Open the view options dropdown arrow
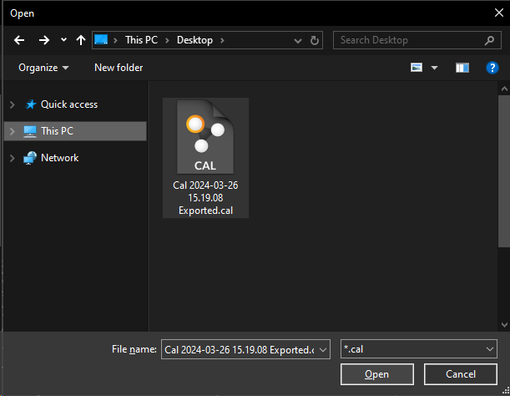Screen dimensions: 510x396 pyautogui.click(x=434, y=68)
